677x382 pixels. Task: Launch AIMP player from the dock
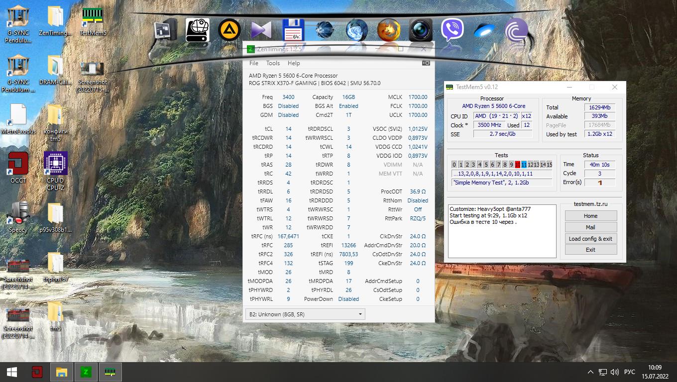click(229, 30)
